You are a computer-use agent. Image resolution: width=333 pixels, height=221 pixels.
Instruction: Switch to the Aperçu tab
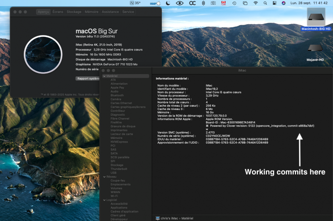tap(43, 12)
